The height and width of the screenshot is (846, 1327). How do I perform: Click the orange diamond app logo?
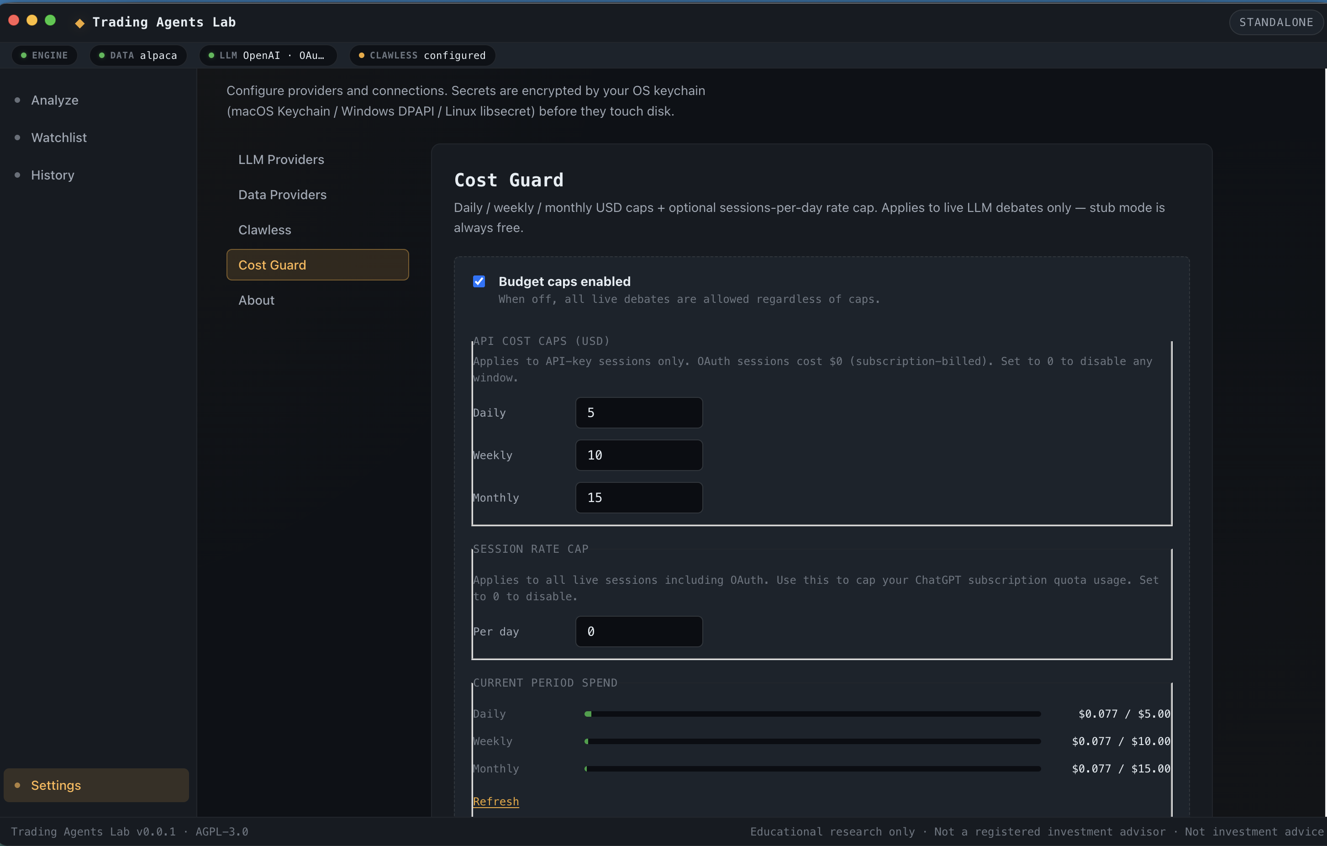80,22
